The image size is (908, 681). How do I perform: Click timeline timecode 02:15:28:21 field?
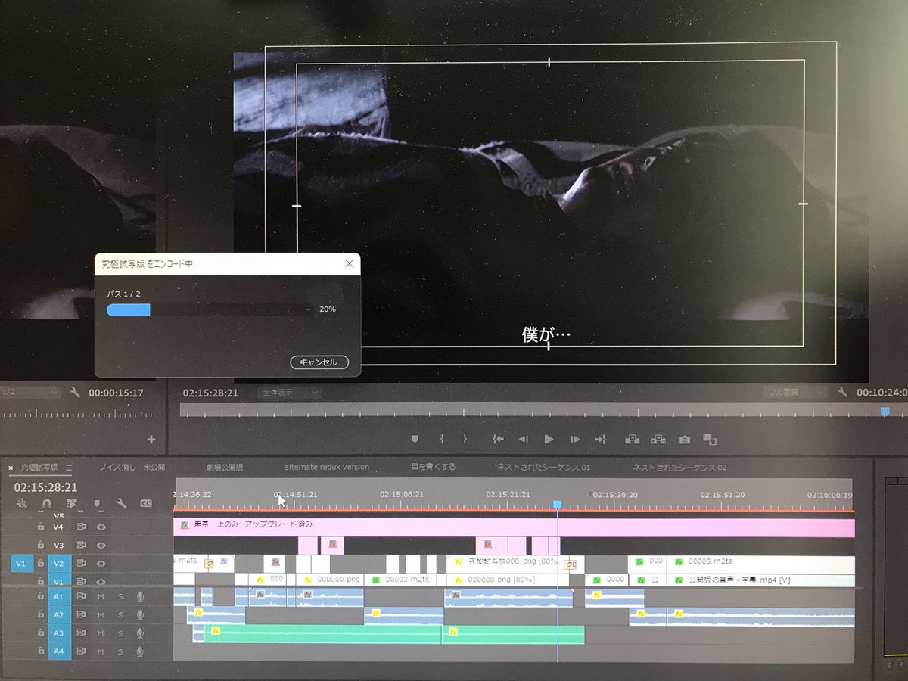pyautogui.click(x=45, y=487)
